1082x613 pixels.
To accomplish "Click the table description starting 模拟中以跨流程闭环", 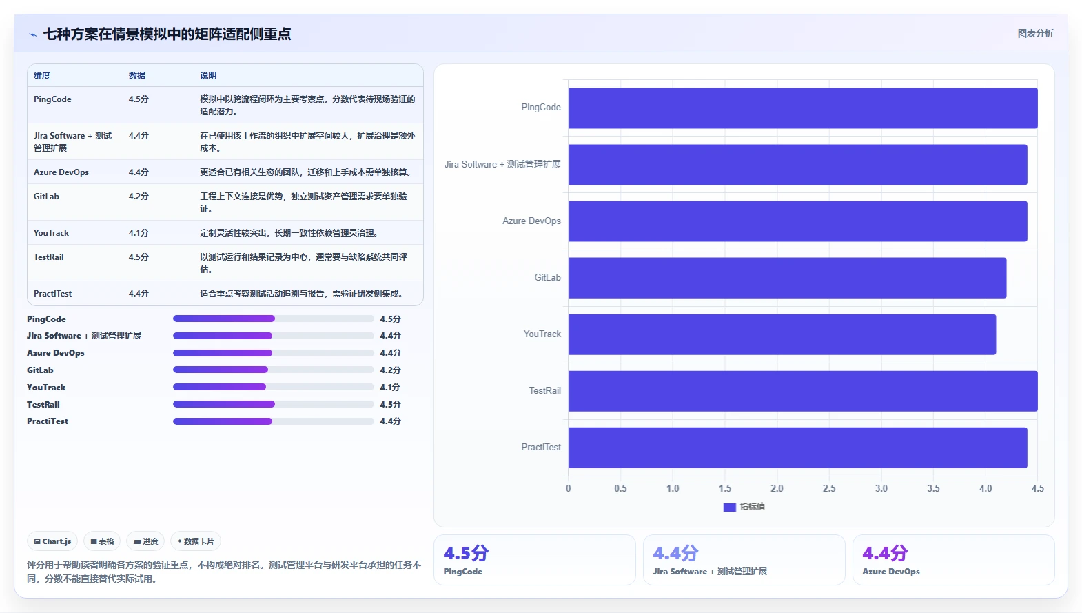I will [x=307, y=105].
